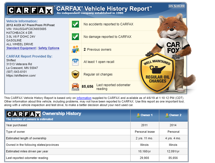215x163 pixels.
Task: Click Owned in the following states/provinces label
Action: pos(32,145)
